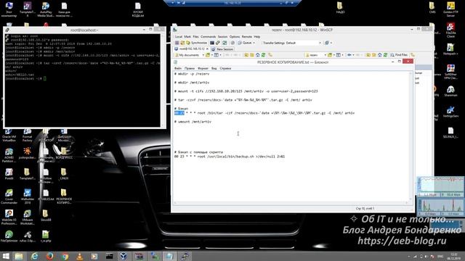Click the mount -t cifs line in Notepad
465x261 pixels.
click(x=246, y=91)
